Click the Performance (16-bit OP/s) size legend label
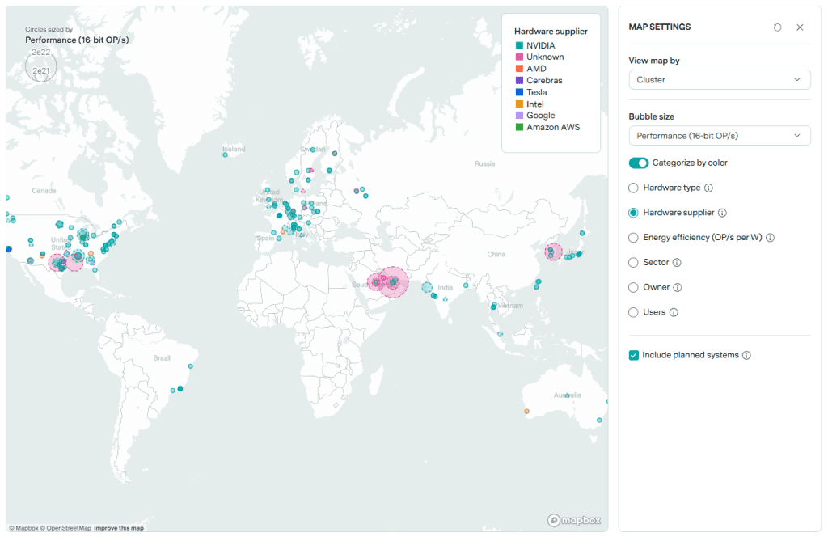The width and height of the screenshot is (828, 537). (x=77, y=40)
